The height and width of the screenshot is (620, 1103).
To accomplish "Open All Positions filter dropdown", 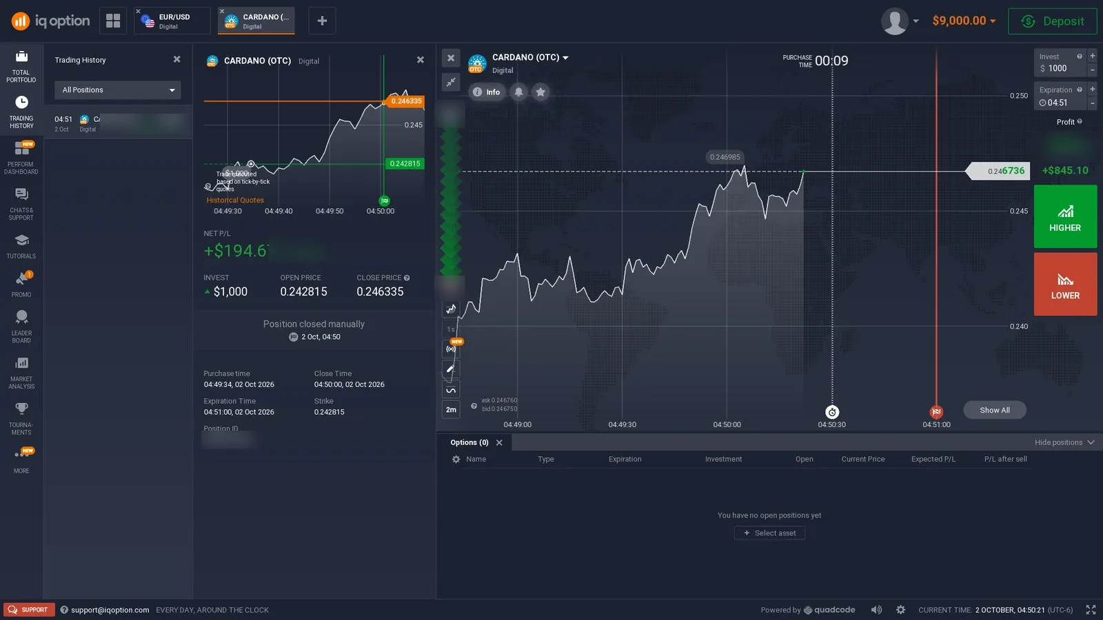I will tap(118, 90).
